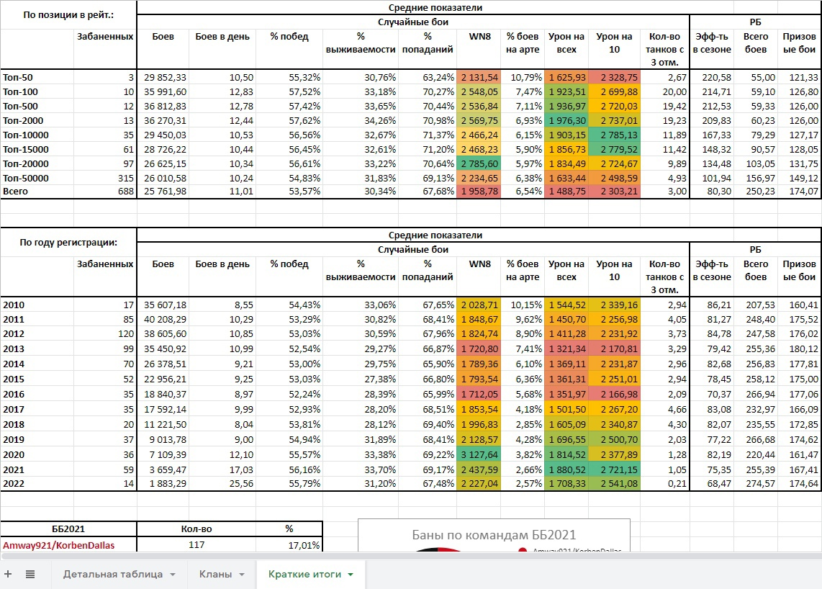Click cell 57,62% in Топ-2000 row

point(289,120)
